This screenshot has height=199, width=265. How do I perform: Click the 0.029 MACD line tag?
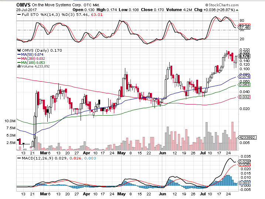tap(244, 162)
